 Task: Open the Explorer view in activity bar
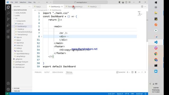coord(8,7)
